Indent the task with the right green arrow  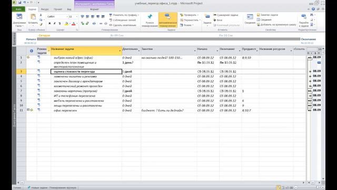[x=87, y=23]
